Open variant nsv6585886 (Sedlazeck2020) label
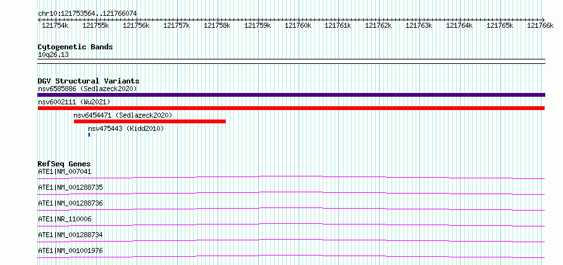The height and width of the screenshot is (265, 563). tap(87, 89)
